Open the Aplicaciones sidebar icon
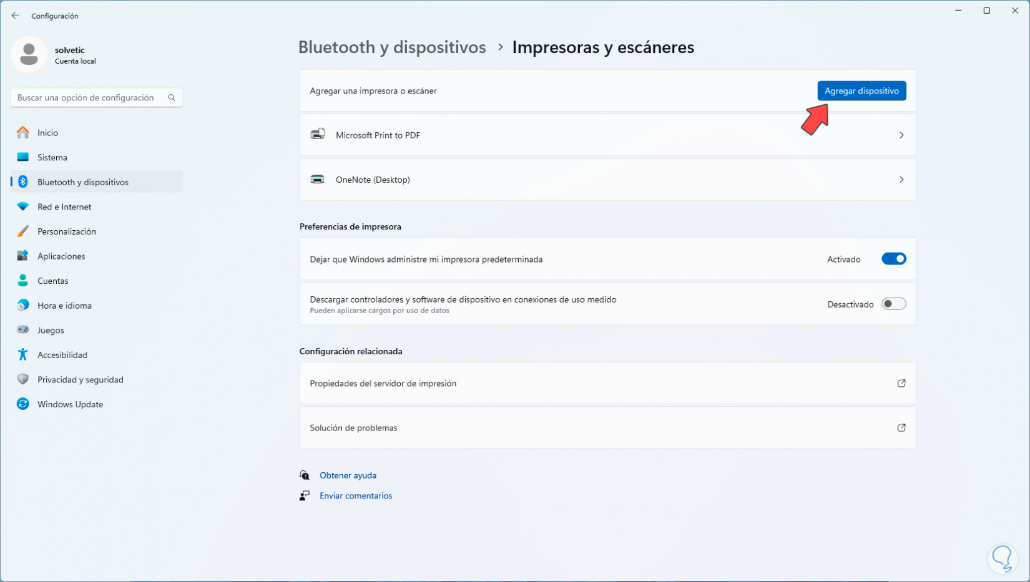 point(23,256)
